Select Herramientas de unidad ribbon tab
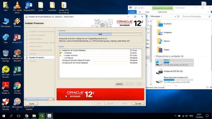 pyautogui.click(x=163, y=8)
